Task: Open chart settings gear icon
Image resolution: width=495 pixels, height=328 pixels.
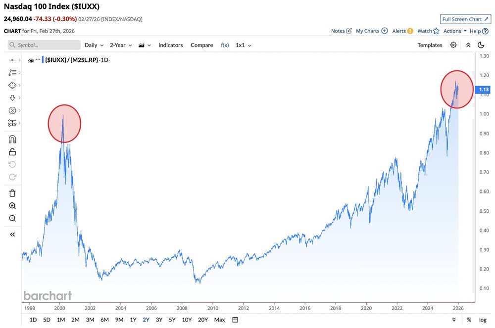Action: 453,45
